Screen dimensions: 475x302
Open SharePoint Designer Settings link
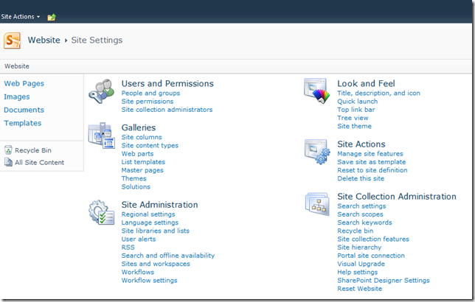point(384,280)
